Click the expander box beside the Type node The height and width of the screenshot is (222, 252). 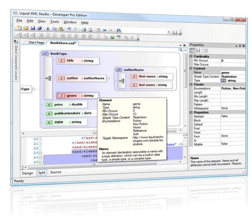coord(34,89)
